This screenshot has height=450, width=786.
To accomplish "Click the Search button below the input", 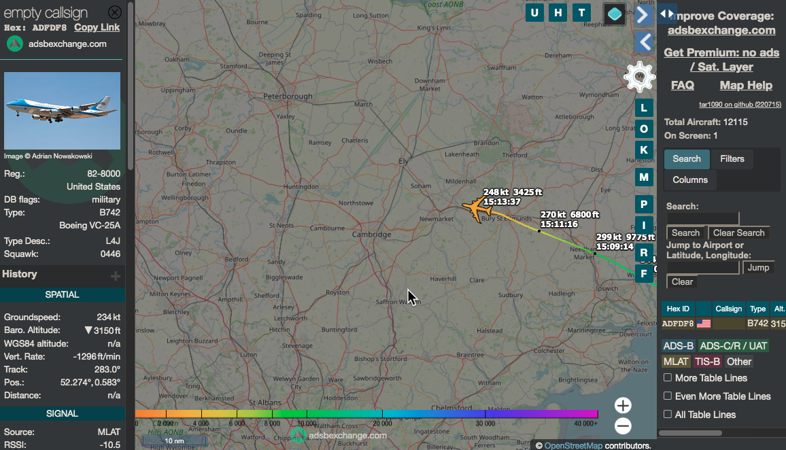I will pyautogui.click(x=686, y=233).
